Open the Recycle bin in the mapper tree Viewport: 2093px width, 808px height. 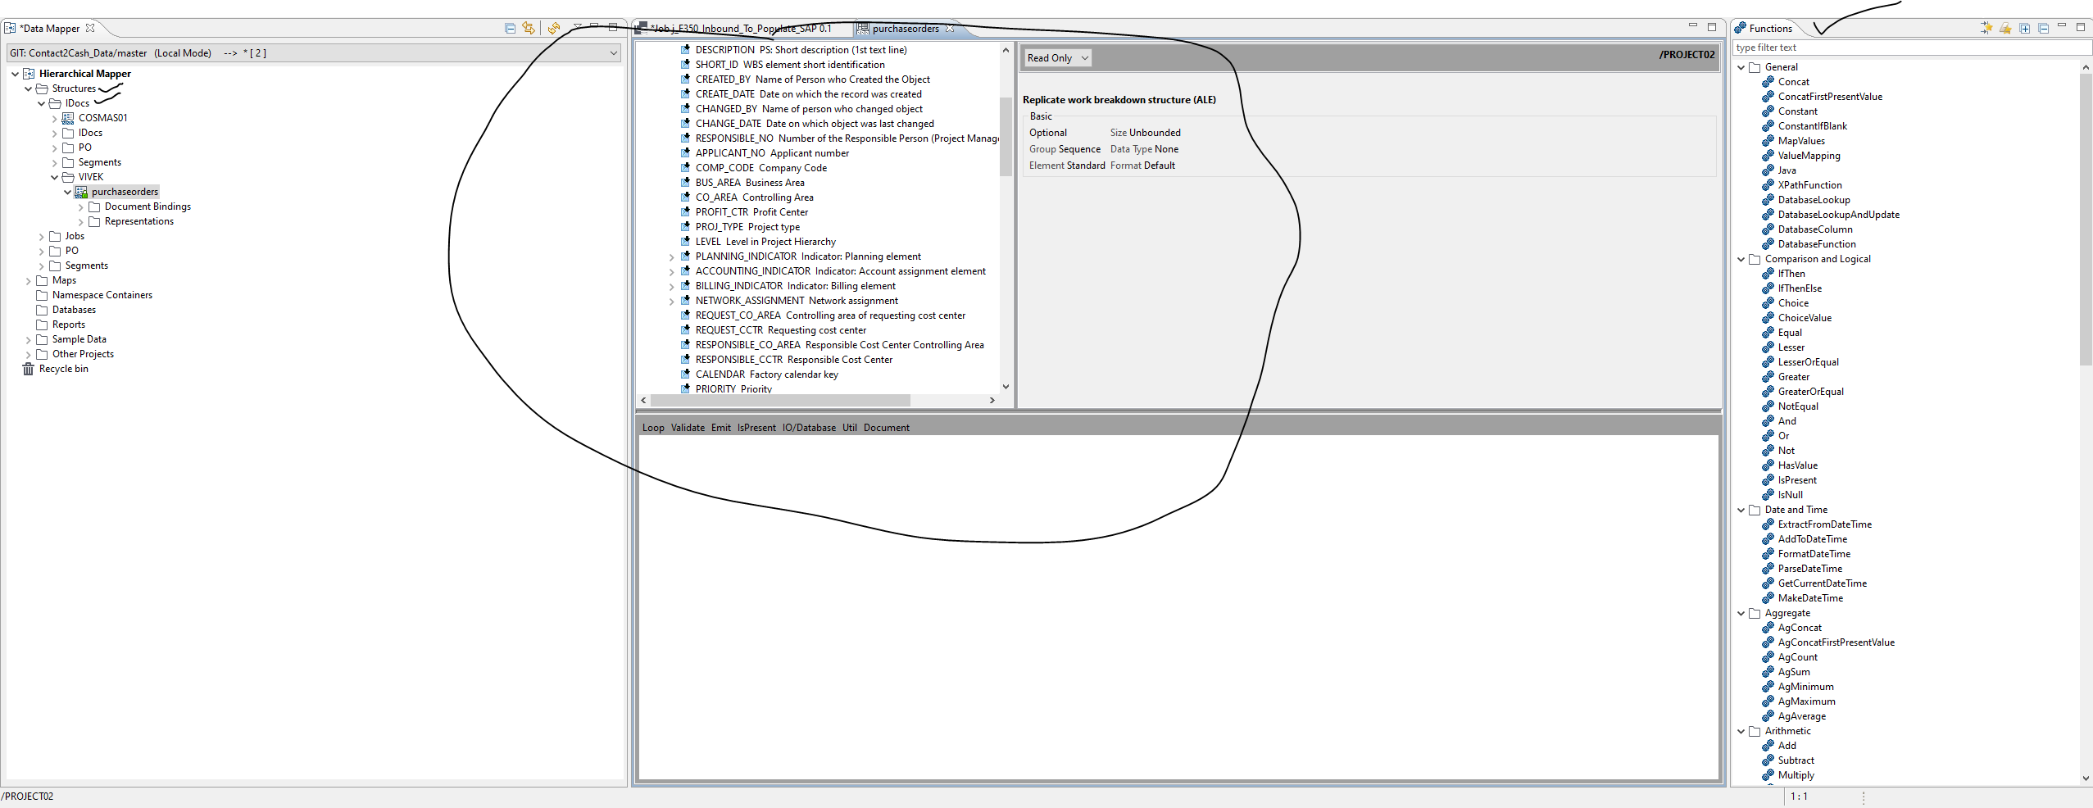(62, 369)
